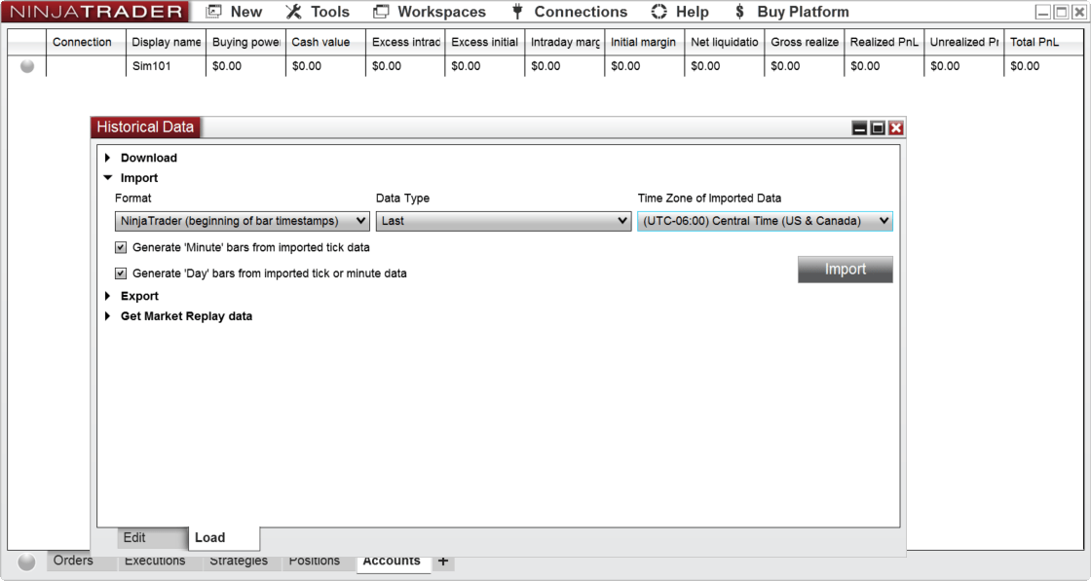
Task: Click the status orb beside the Sim101 account row
Action: click(27, 66)
